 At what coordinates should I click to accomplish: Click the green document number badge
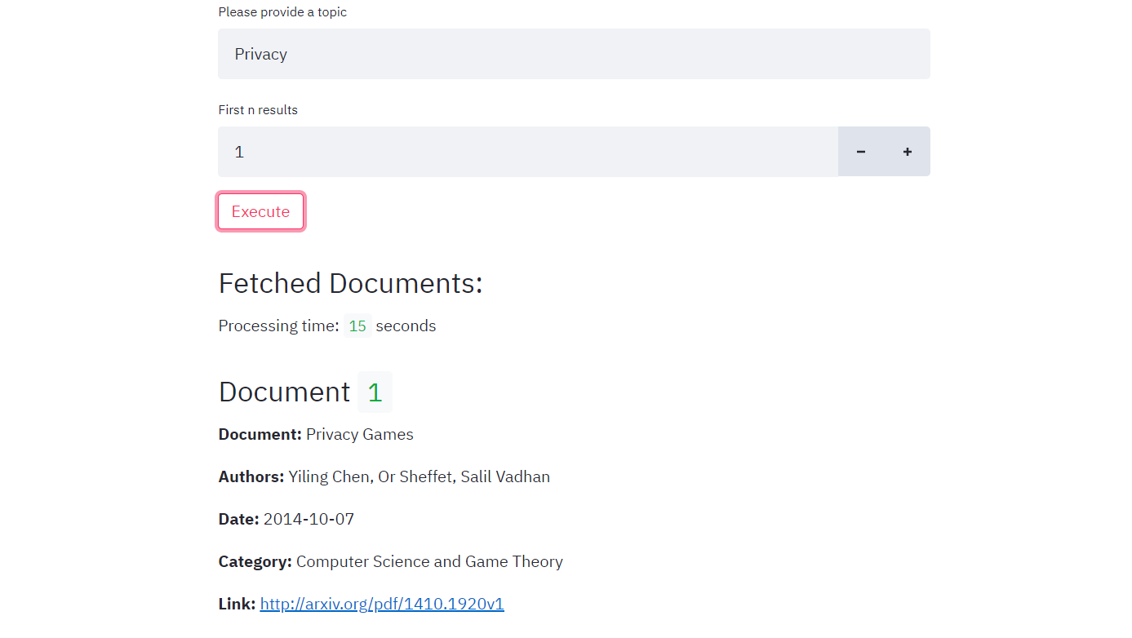375,392
